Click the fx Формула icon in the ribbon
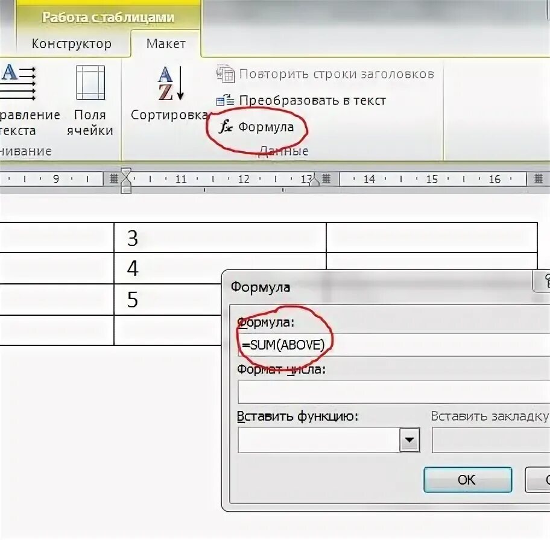Image resolution: width=550 pixels, height=540 pixels. pos(226,127)
